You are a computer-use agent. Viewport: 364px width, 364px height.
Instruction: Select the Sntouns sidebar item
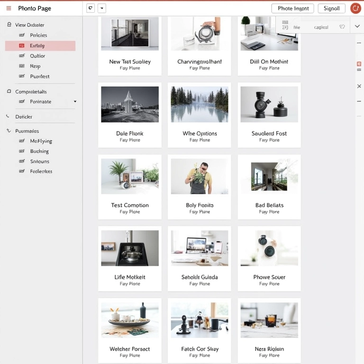tap(40, 161)
